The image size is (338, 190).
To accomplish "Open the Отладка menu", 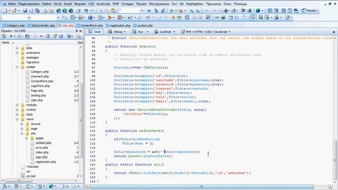I will (127, 4).
